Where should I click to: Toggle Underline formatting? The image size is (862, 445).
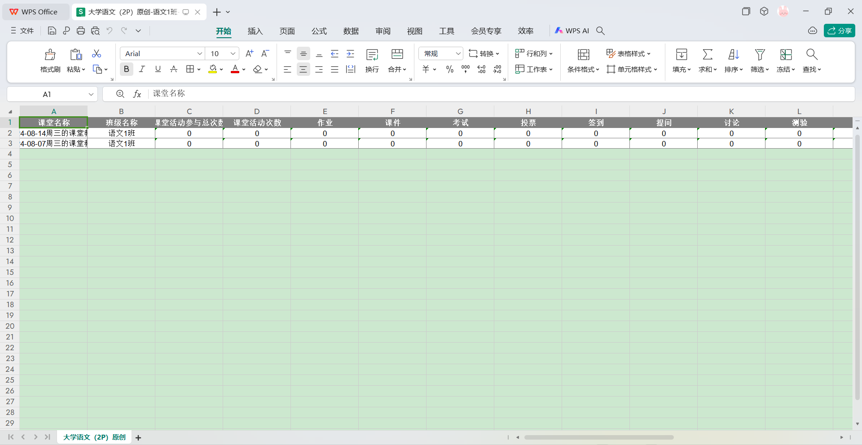tap(158, 69)
